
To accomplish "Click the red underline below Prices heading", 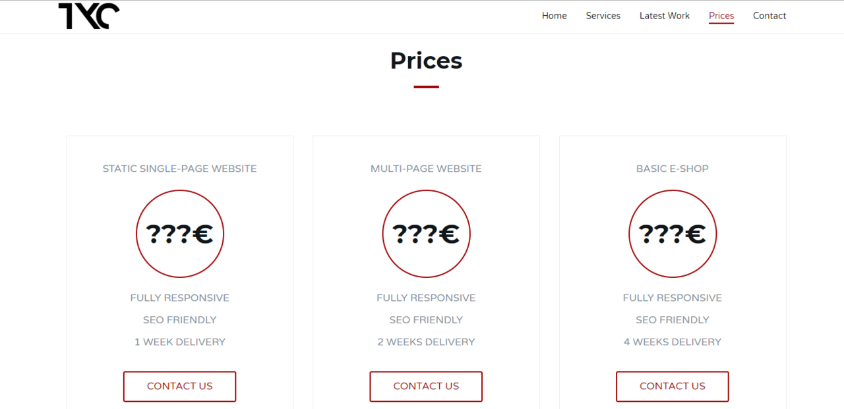I will tap(426, 87).
